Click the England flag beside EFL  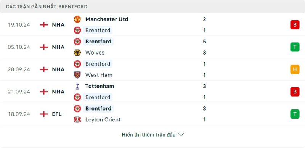(44, 114)
